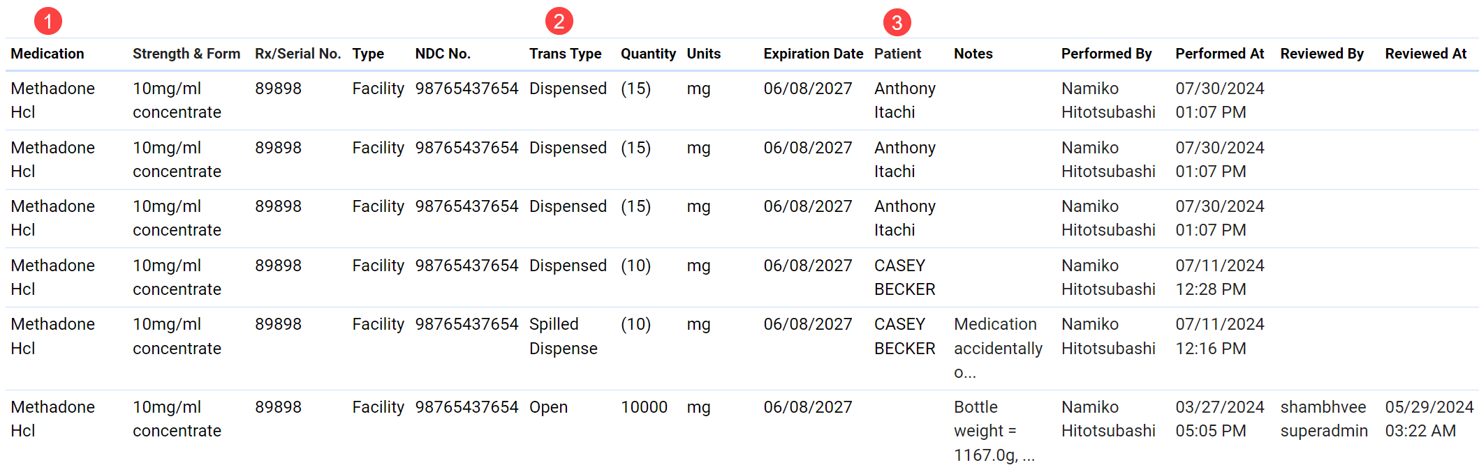Viewport: 1479px width, 465px height.
Task: Click CASEY BECKER in the Dispensed row
Action: tap(904, 277)
